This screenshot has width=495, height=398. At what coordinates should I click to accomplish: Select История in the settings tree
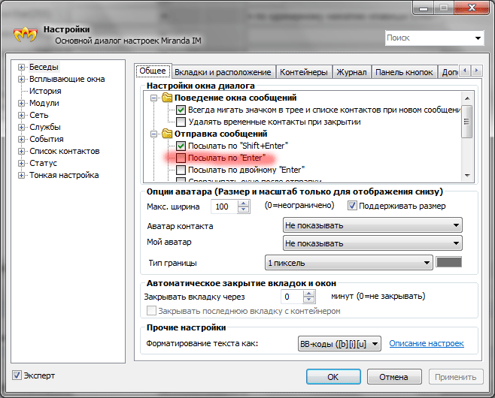click(45, 91)
